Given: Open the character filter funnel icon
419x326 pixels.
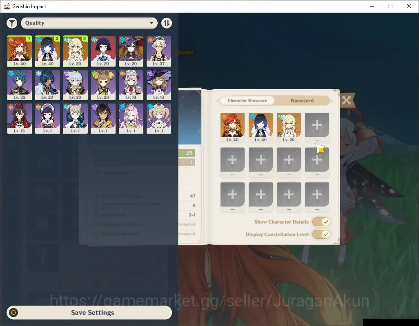Looking at the screenshot, I should click(x=12, y=23).
